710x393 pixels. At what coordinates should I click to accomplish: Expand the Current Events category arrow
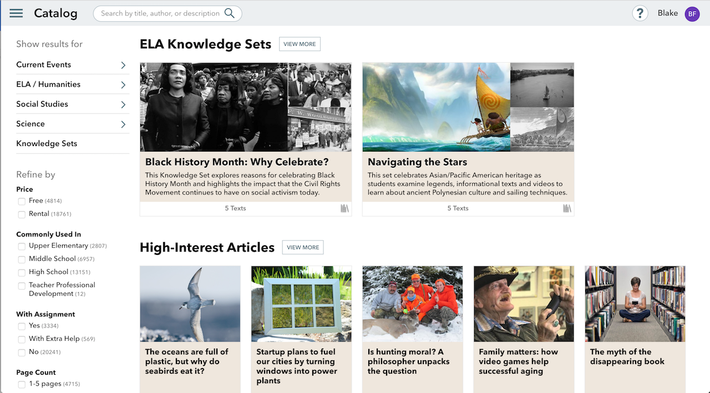[123, 65]
